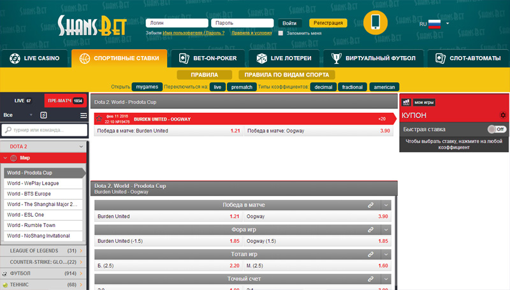Viewport: 510px width, 290px height.
Task: Open the Слот-автоматы tab
Action: pos(468,59)
